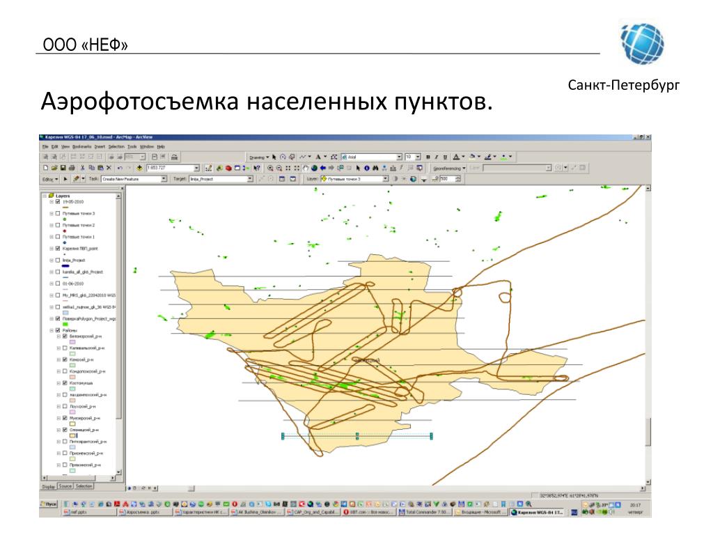Click the Cut scissors icon
Screen dimensions: 713x535
pos(83,168)
